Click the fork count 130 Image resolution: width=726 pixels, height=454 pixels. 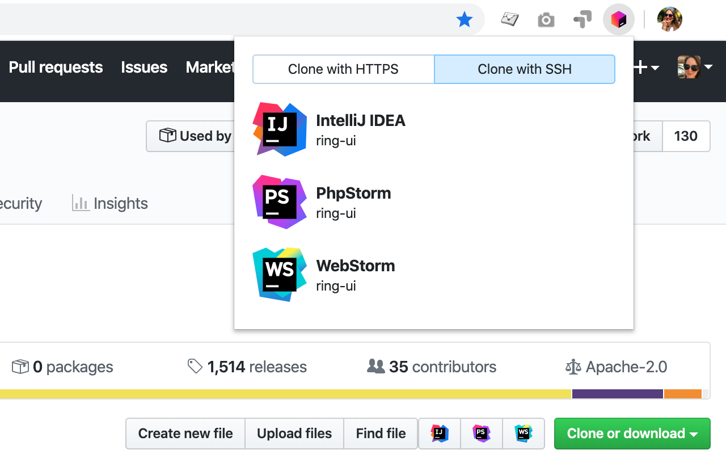(686, 136)
